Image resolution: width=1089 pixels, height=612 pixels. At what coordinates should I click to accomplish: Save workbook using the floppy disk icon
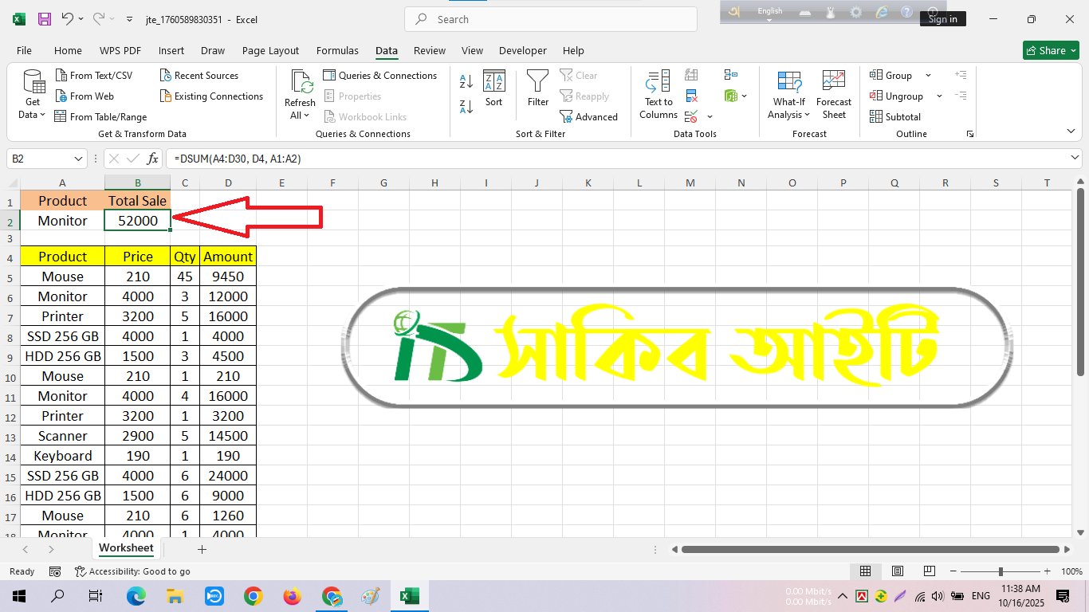[45, 19]
